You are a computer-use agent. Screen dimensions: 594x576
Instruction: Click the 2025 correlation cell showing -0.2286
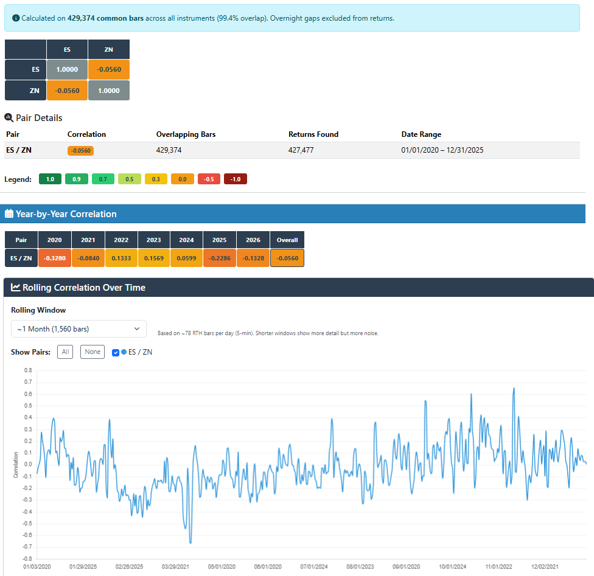coord(220,258)
